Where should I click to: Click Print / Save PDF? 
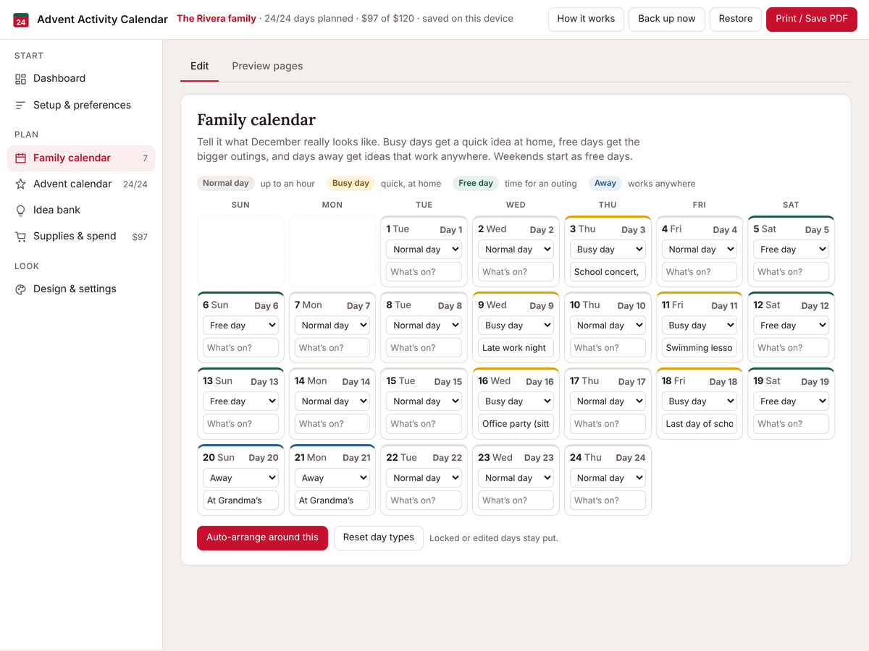811,19
